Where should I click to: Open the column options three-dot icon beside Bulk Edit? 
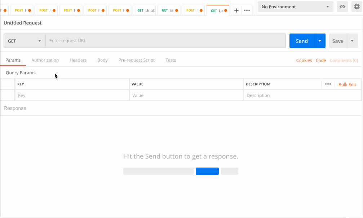328,84
